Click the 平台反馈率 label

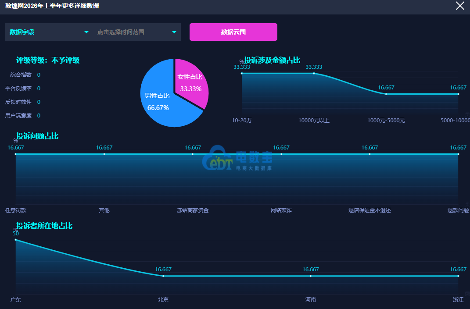pos(18,89)
